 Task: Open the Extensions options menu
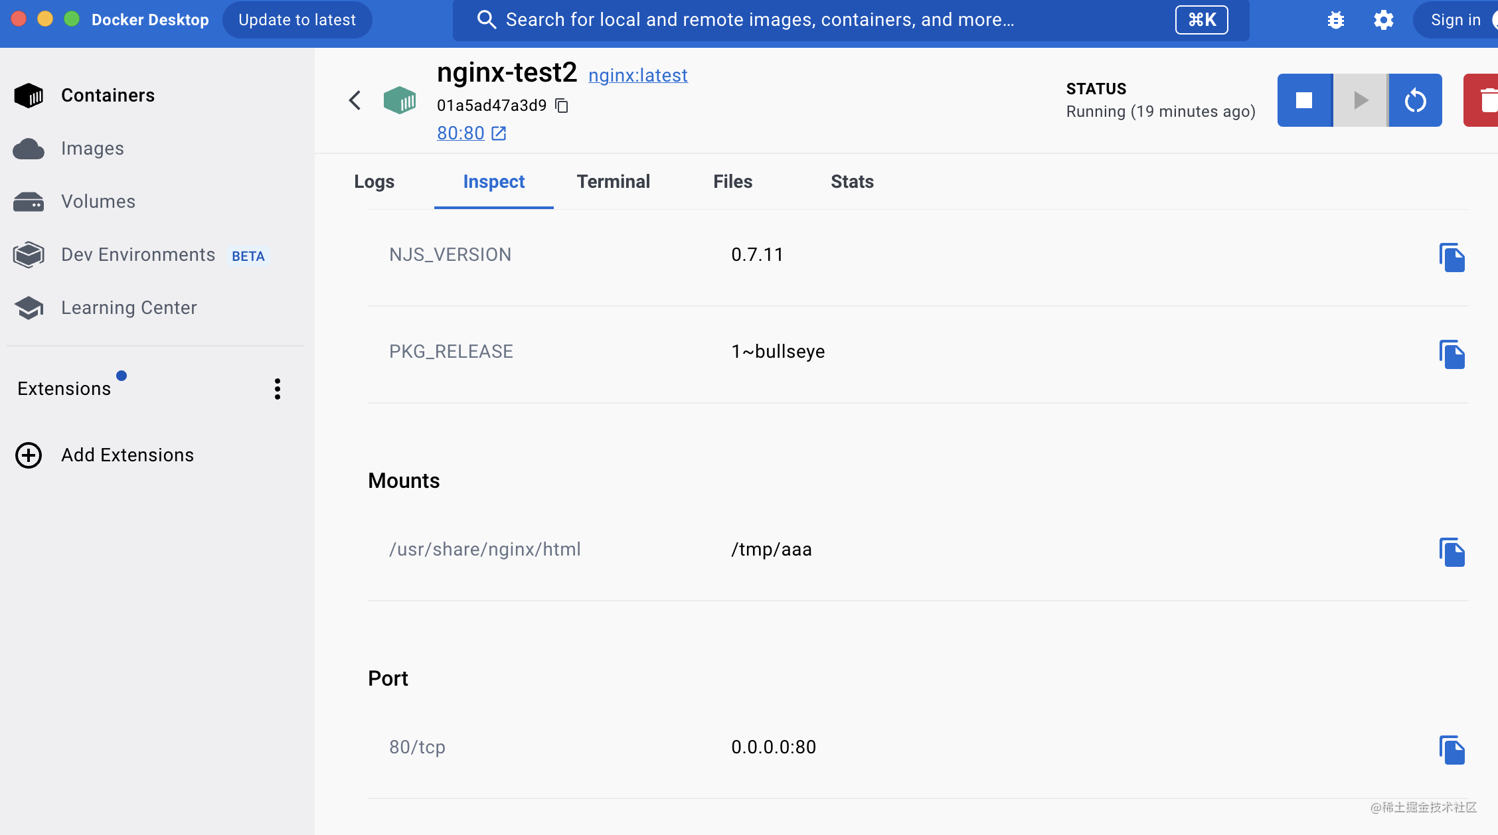[277, 388]
